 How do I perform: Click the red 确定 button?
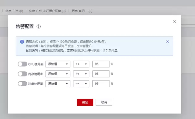point(85,102)
